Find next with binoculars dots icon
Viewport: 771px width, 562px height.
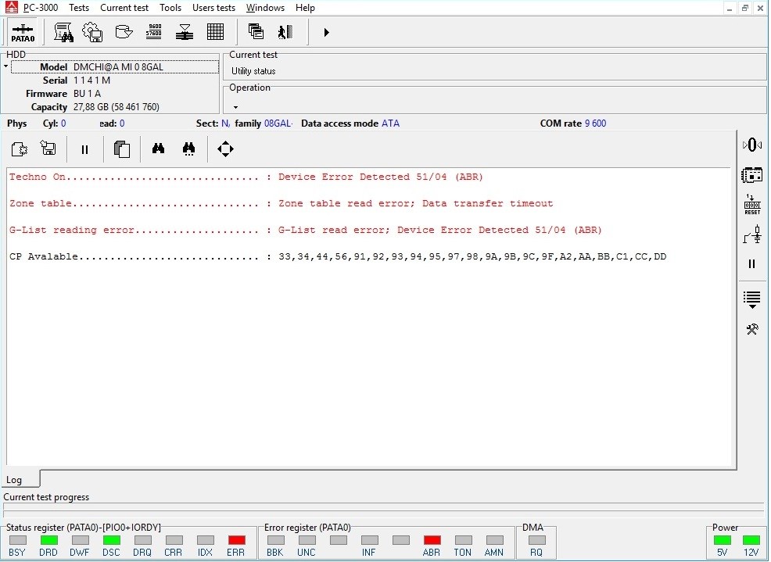[x=188, y=149]
